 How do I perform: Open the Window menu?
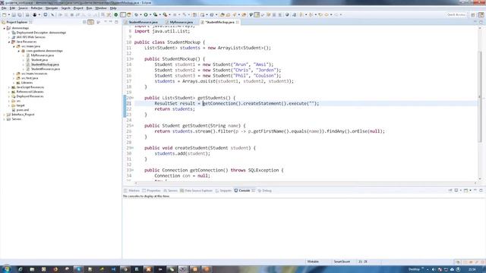pos(101,8)
